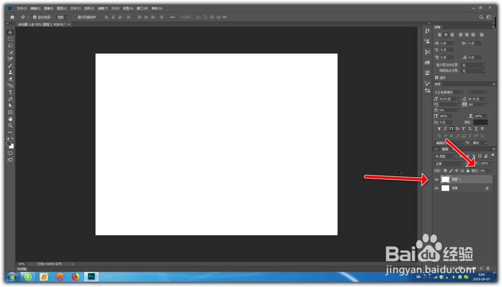This screenshot has width=502, height=287.
Task: Select the Horizontal Type tool
Action: 10,92
